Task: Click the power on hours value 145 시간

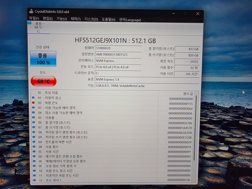Action: 186,74
